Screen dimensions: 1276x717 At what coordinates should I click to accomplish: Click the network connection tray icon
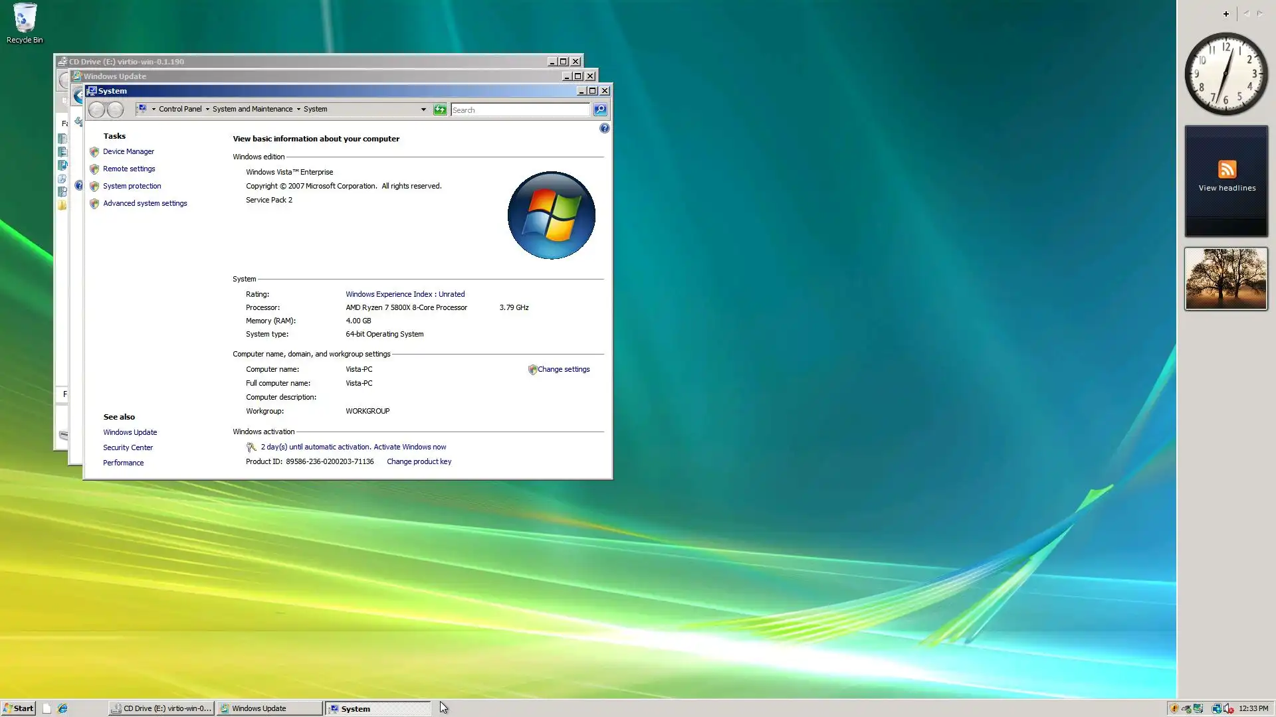tap(1217, 709)
